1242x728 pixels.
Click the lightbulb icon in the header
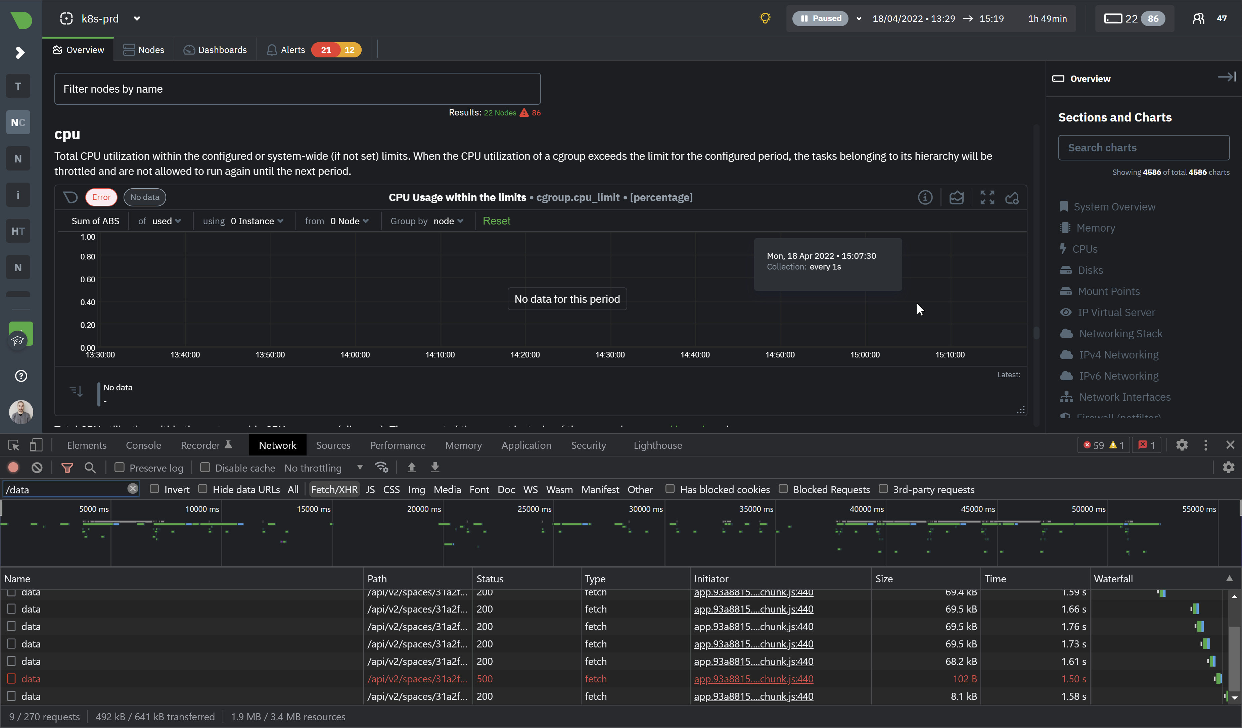765,18
